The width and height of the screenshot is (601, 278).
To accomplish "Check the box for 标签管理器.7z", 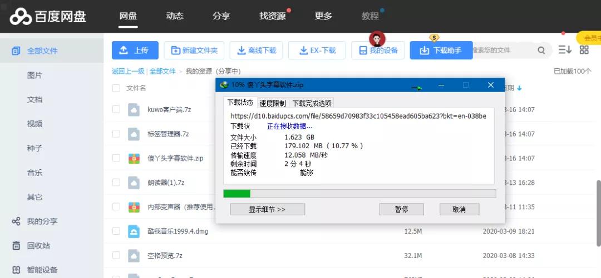I will pos(116,134).
